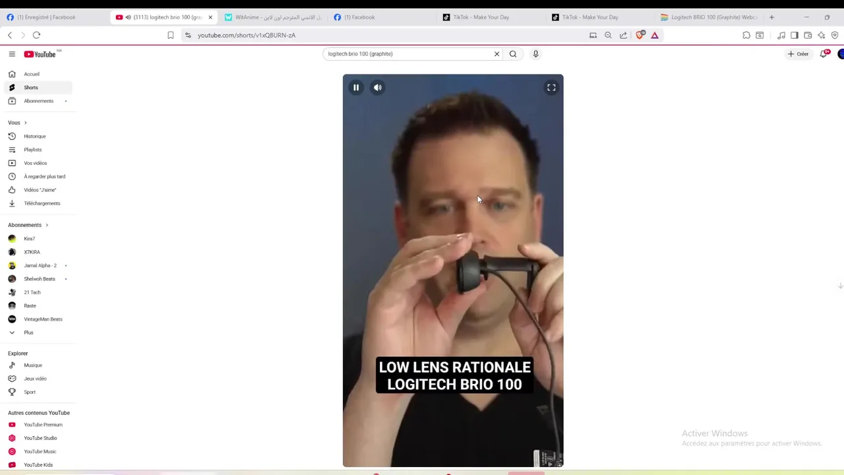
Task: Open the Créer button
Action: tap(798, 54)
